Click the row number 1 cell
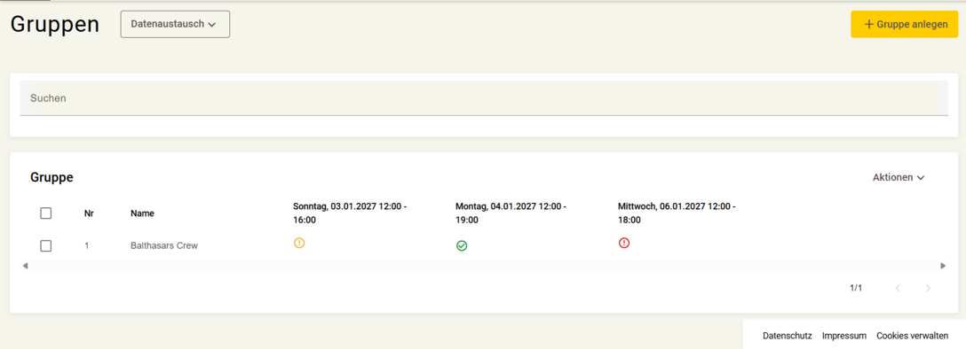 click(87, 245)
